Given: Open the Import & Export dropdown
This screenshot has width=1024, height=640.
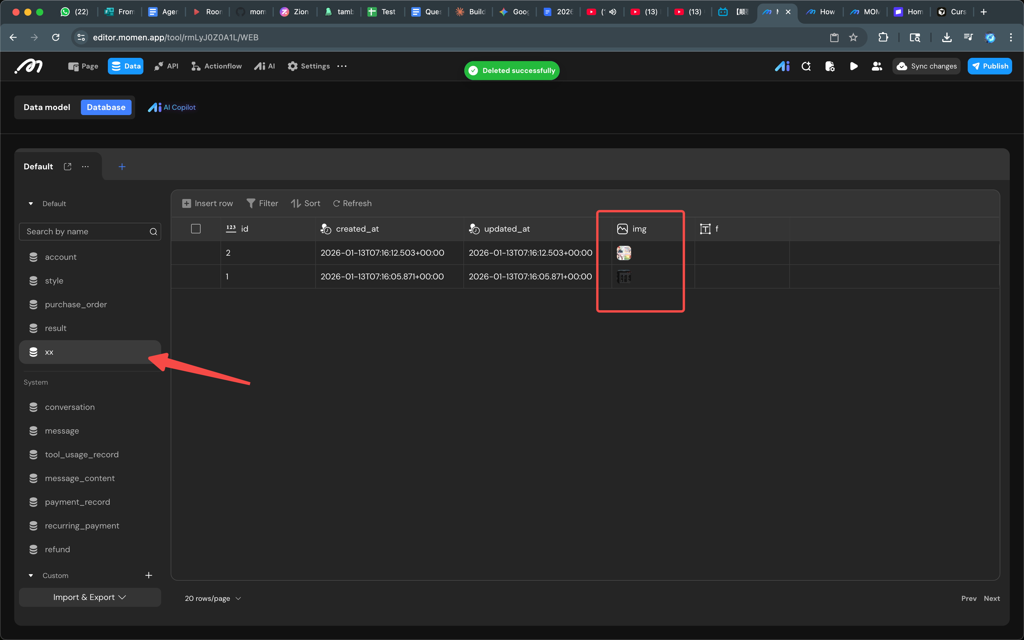Looking at the screenshot, I should pyautogui.click(x=90, y=597).
